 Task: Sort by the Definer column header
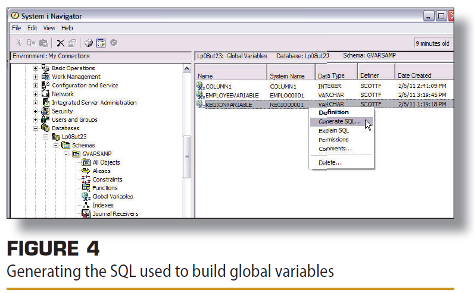coord(376,72)
